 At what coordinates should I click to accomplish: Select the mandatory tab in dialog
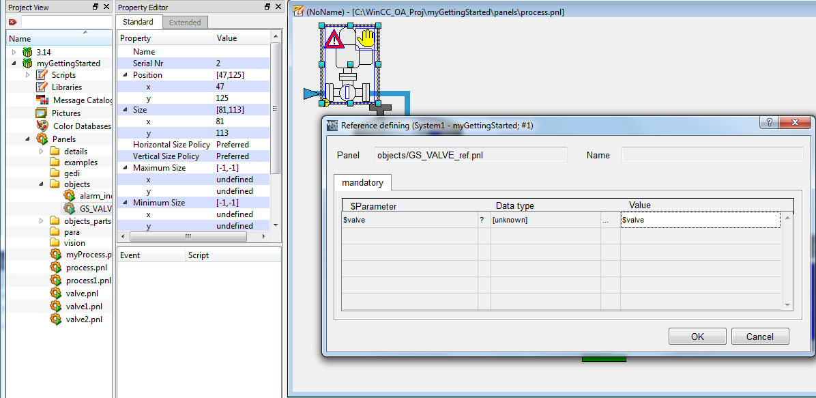[362, 182]
